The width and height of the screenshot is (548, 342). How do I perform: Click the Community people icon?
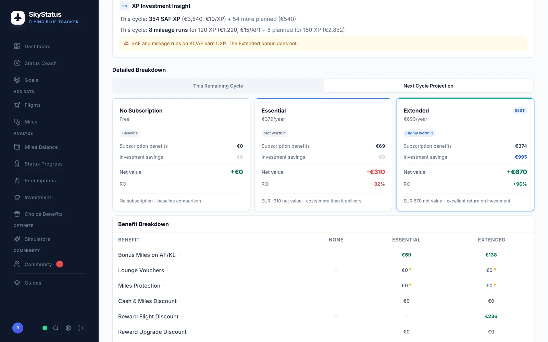click(x=17, y=264)
